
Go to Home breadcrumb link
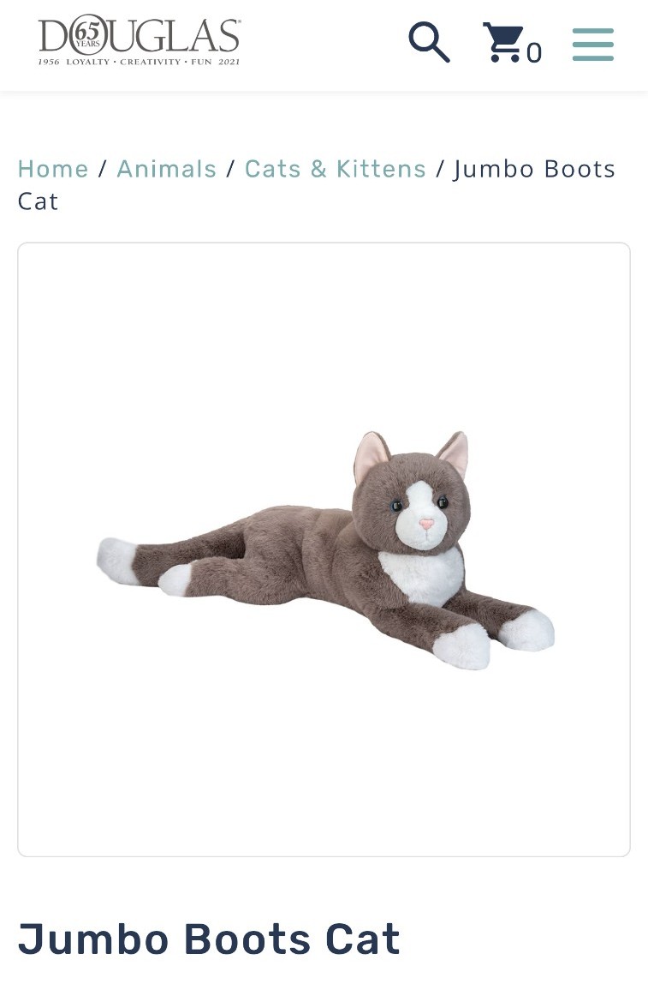(53, 169)
